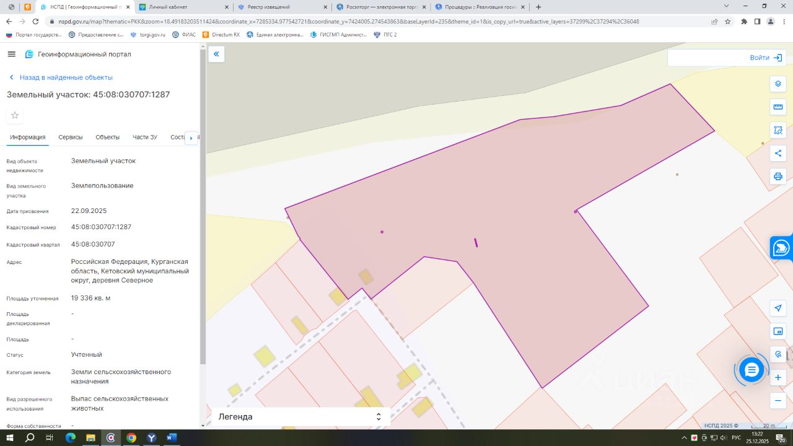Screen dimensions: 793x446
Task: Open the ПГС 2 bookmark
Action: (x=385, y=35)
